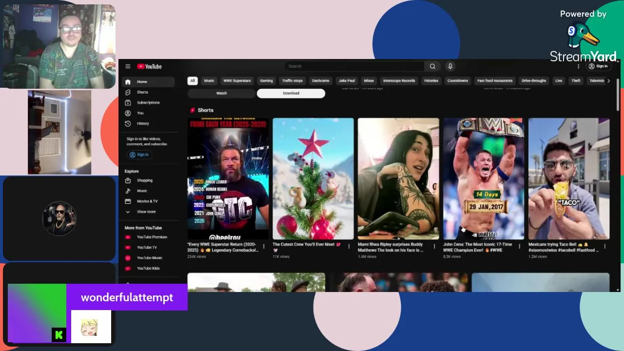Open options for Every WWE Superstar Return short
The height and width of the screenshot is (351, 624).
tap(264, 247)
